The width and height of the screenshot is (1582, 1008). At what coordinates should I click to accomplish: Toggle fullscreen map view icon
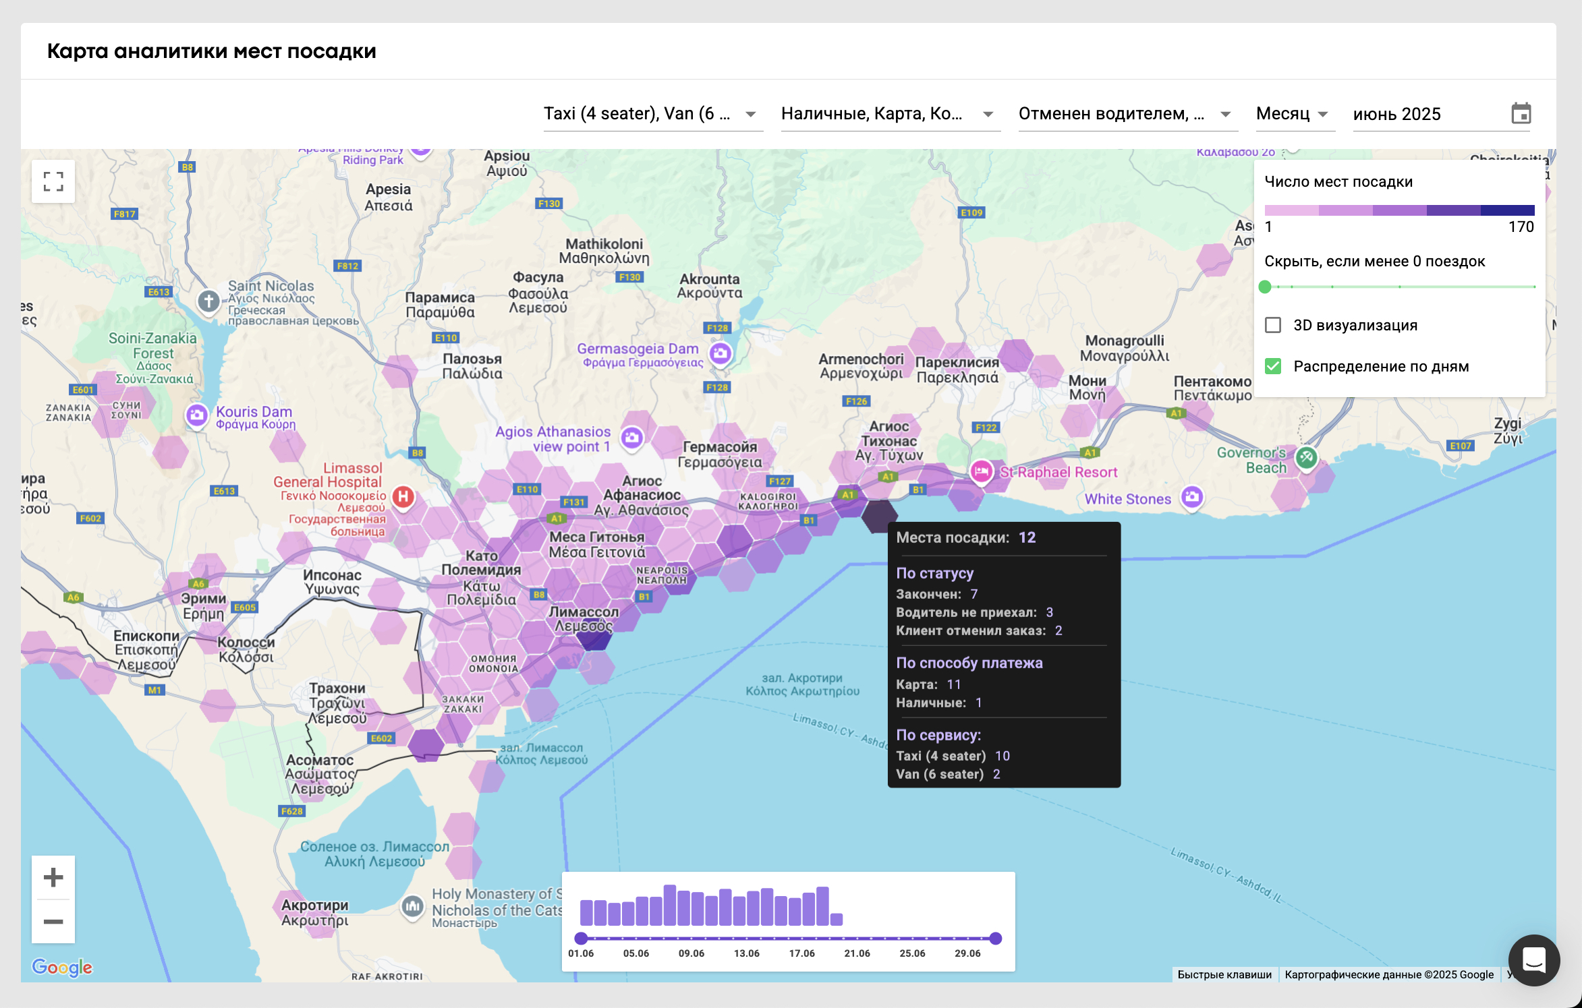pyautogui.click(x=53, y=181)
